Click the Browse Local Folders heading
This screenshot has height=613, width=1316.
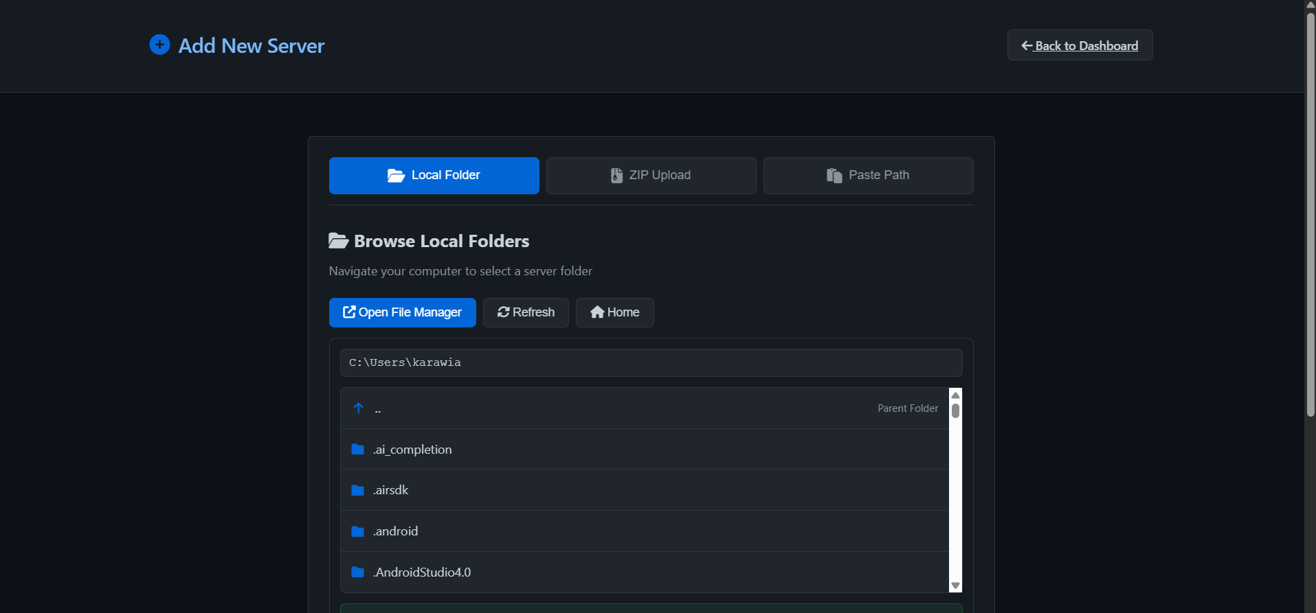point(441,241)
